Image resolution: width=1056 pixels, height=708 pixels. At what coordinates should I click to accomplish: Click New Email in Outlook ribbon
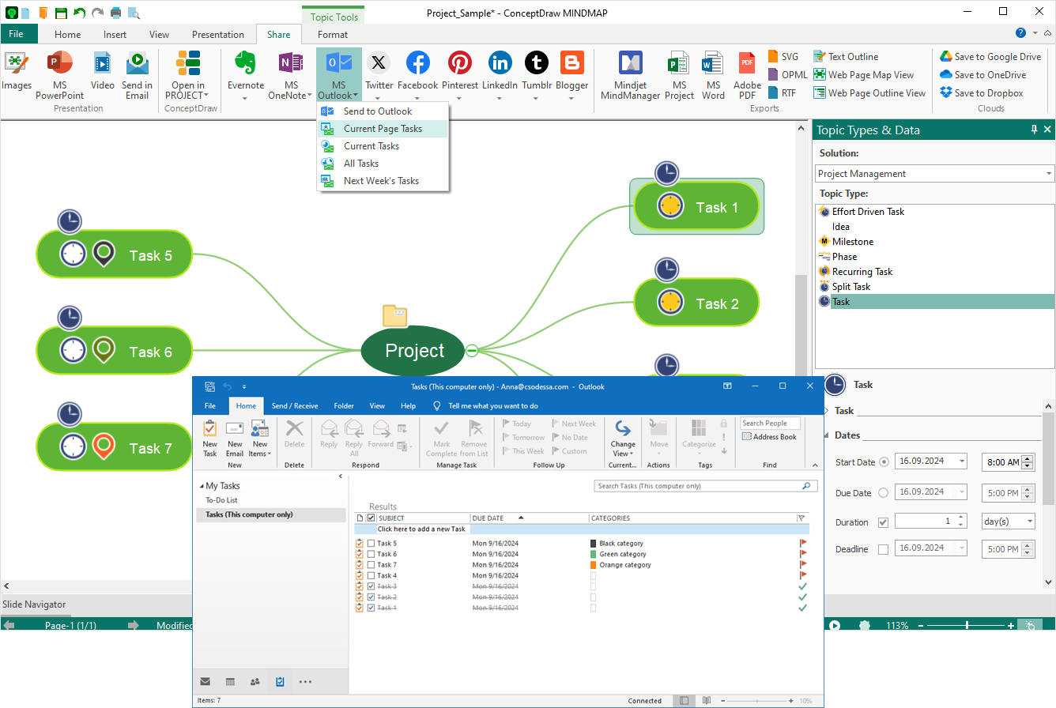(235, 439)
